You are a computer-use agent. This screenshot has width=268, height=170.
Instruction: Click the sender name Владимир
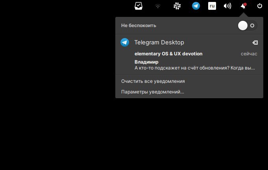tap(146, 62)
